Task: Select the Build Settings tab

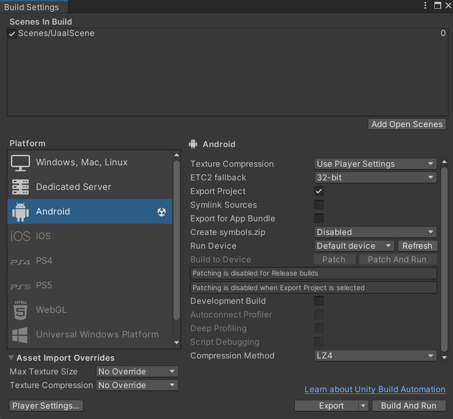Action: (34, 7)
